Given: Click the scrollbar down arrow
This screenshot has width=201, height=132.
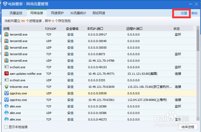Looking at the screenshot, I should point(198,119).
